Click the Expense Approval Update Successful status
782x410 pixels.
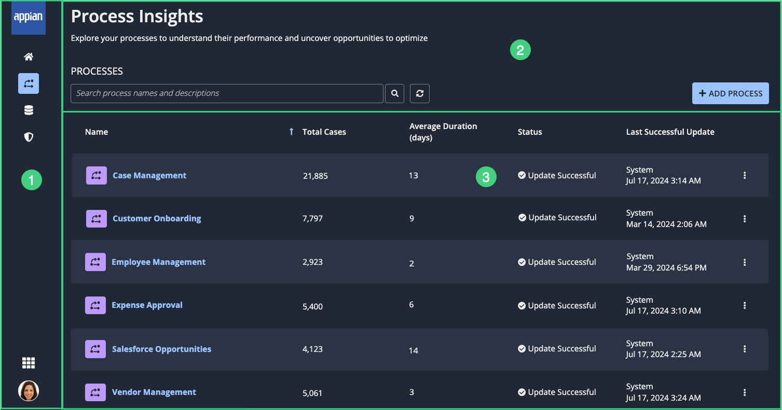[557, 305]
